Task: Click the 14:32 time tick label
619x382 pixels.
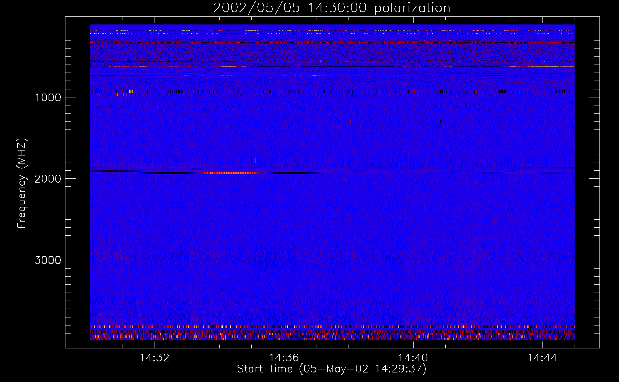Action: (155, 358)
